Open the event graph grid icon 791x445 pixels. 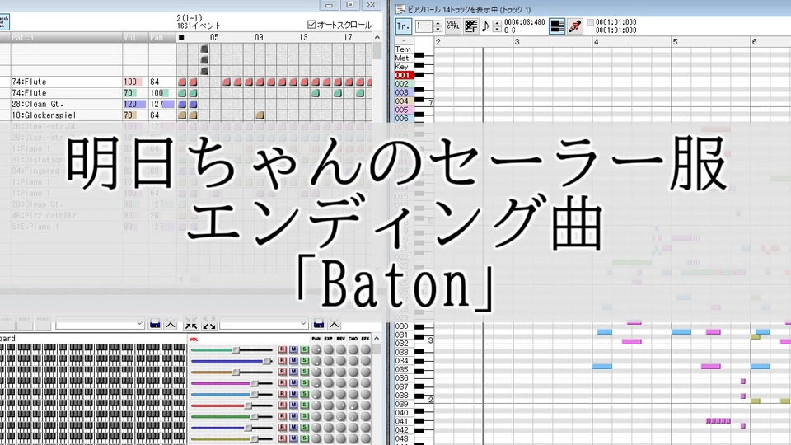(470, 26)
